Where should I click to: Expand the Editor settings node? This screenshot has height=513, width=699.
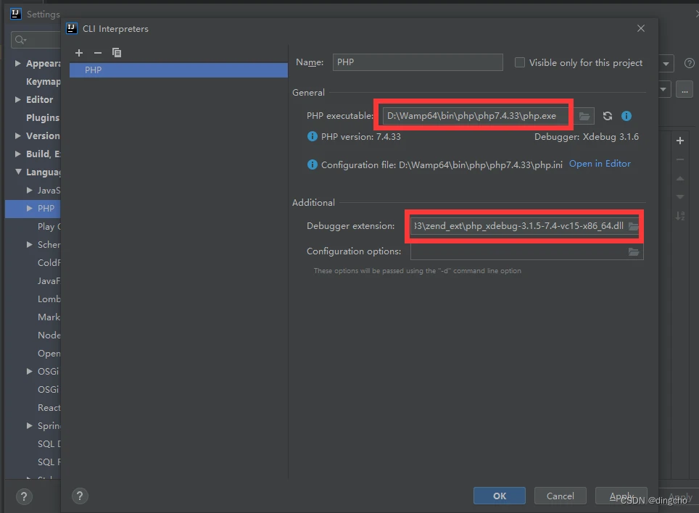(18, 99)
